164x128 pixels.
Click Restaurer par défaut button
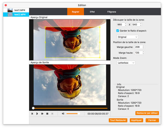point(147,113)
